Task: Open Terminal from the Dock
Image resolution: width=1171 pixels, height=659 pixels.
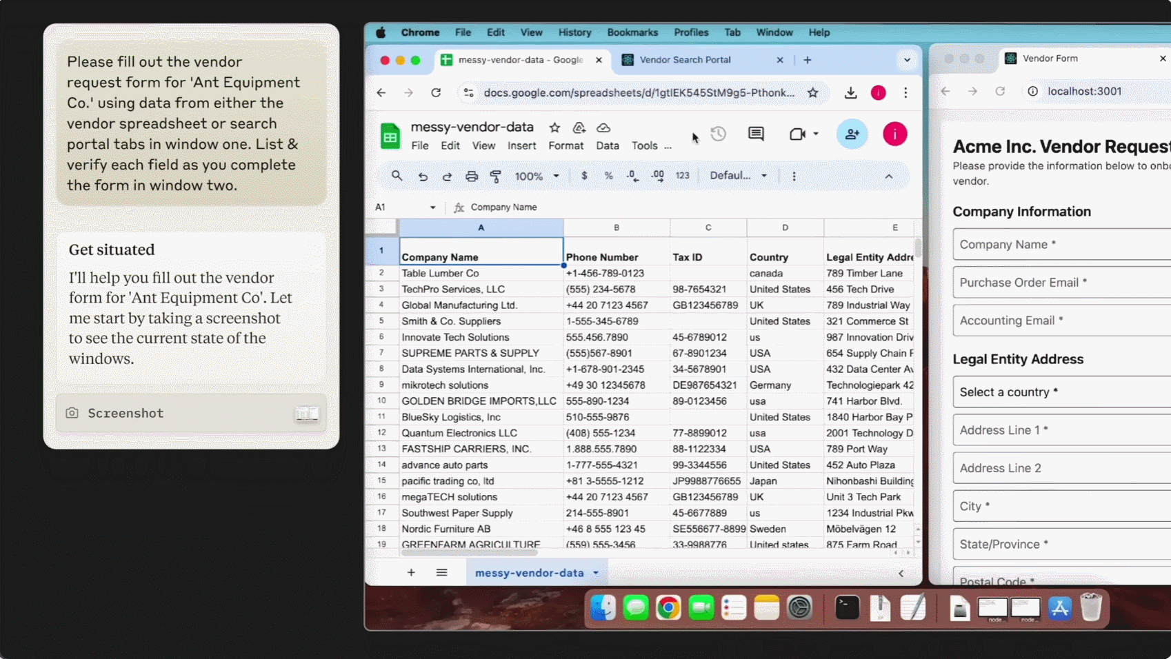Action: point(847,607)
